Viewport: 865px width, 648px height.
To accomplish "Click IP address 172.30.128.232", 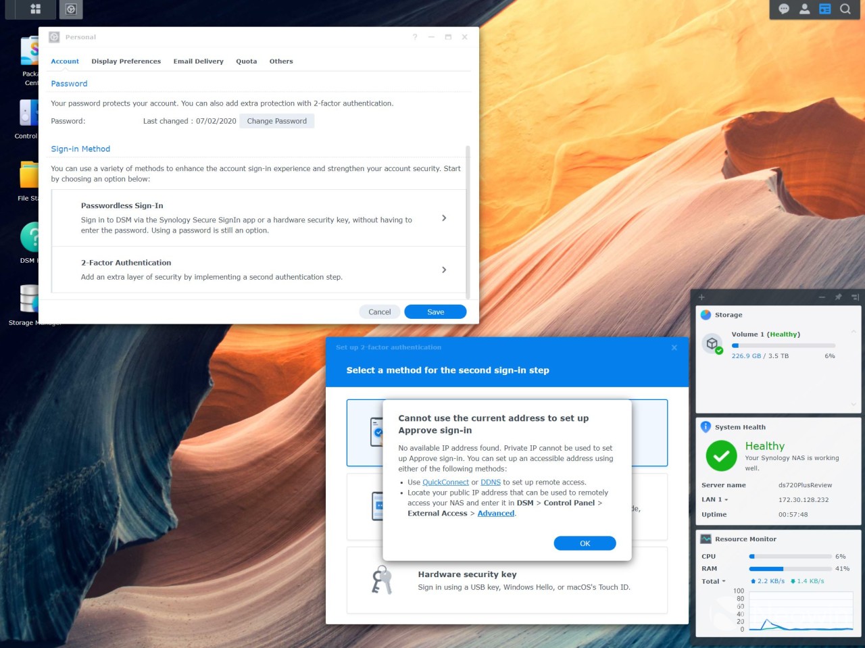I will point(804,500).
